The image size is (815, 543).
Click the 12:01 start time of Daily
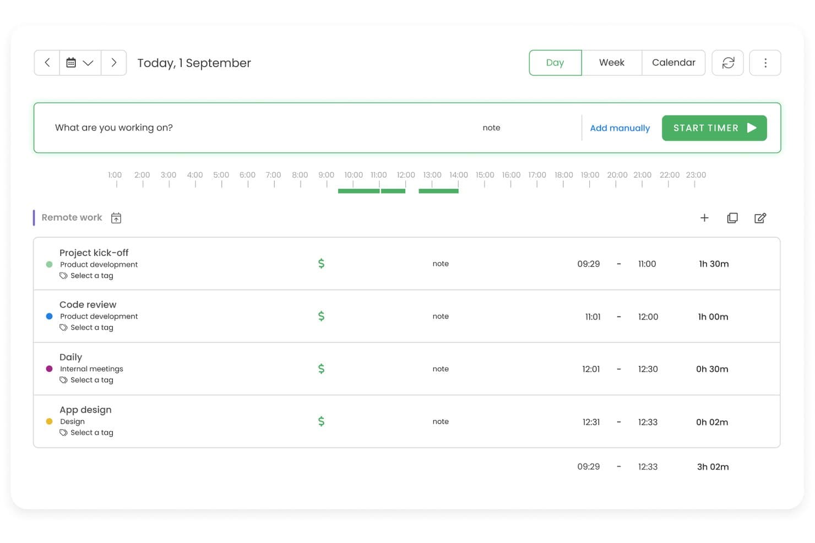click(591, 369)
